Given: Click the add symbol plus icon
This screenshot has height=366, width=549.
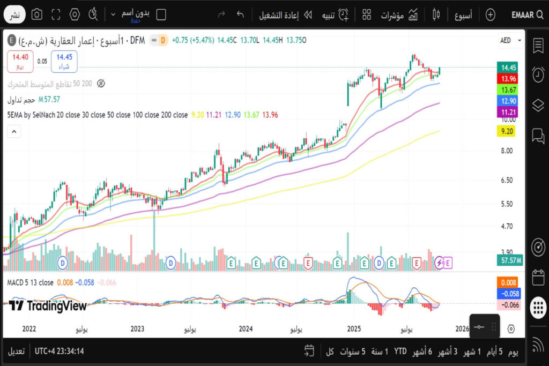Looking at the screenshot, I should 490,14.
